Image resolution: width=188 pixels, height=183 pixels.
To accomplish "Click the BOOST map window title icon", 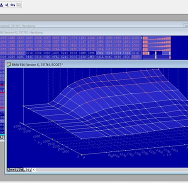I will [x=9, y=64].
